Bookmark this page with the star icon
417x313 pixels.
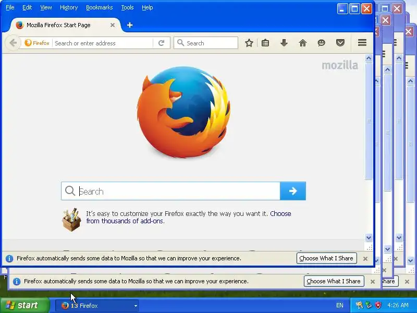tap(249, 43)
